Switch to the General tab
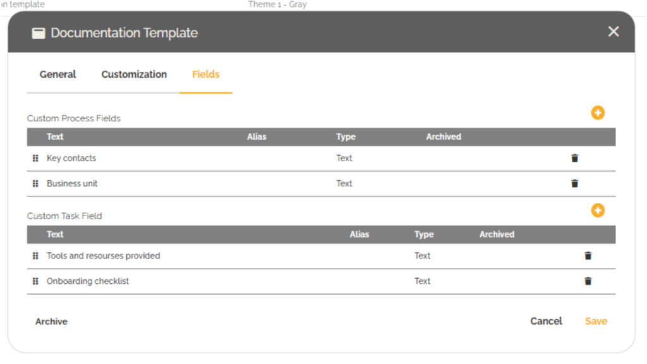Viewport: 647px width, 364px height. [x=57, y=75]
